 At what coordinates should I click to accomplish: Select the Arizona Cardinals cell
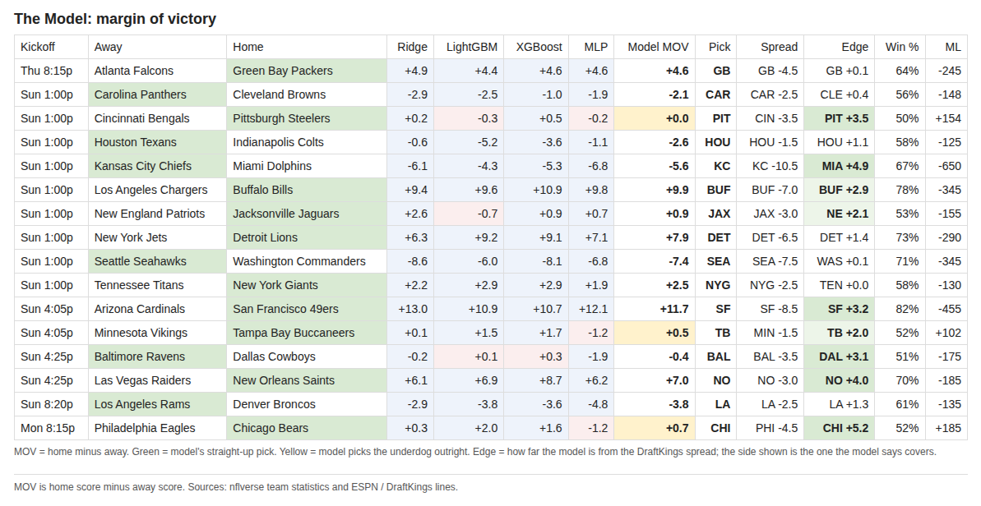pyautogui.click(x=157, y=309)
